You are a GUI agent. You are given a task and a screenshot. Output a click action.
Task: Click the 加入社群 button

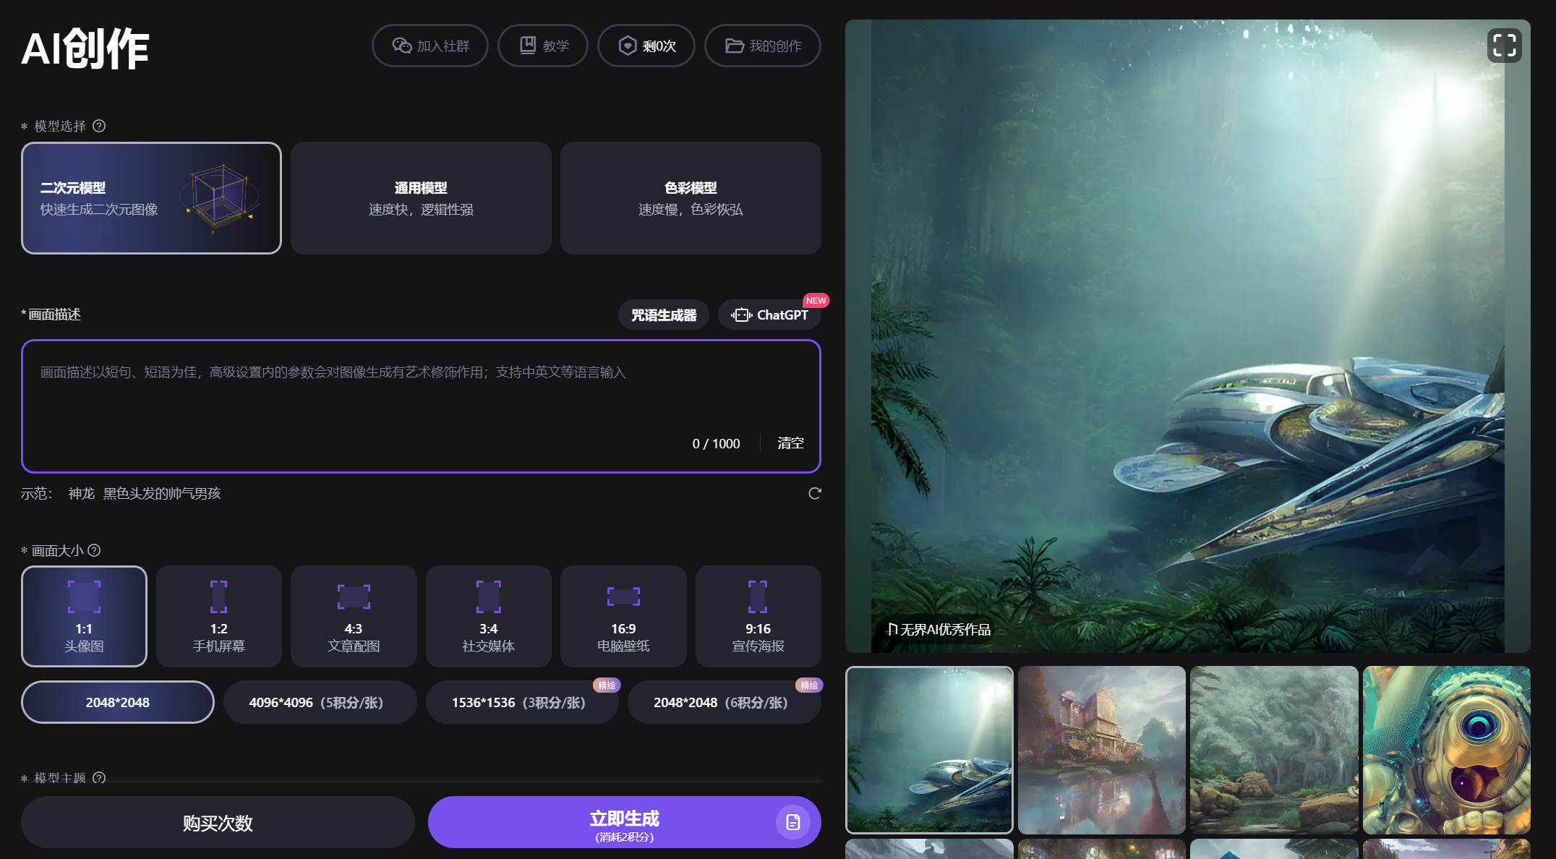pos(430,46)
